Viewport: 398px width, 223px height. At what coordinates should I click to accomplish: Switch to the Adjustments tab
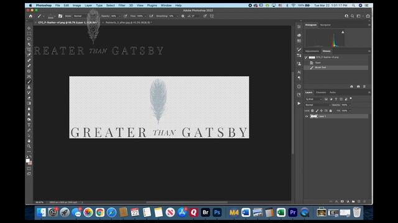pyautogui.click(x=312, y=51)
